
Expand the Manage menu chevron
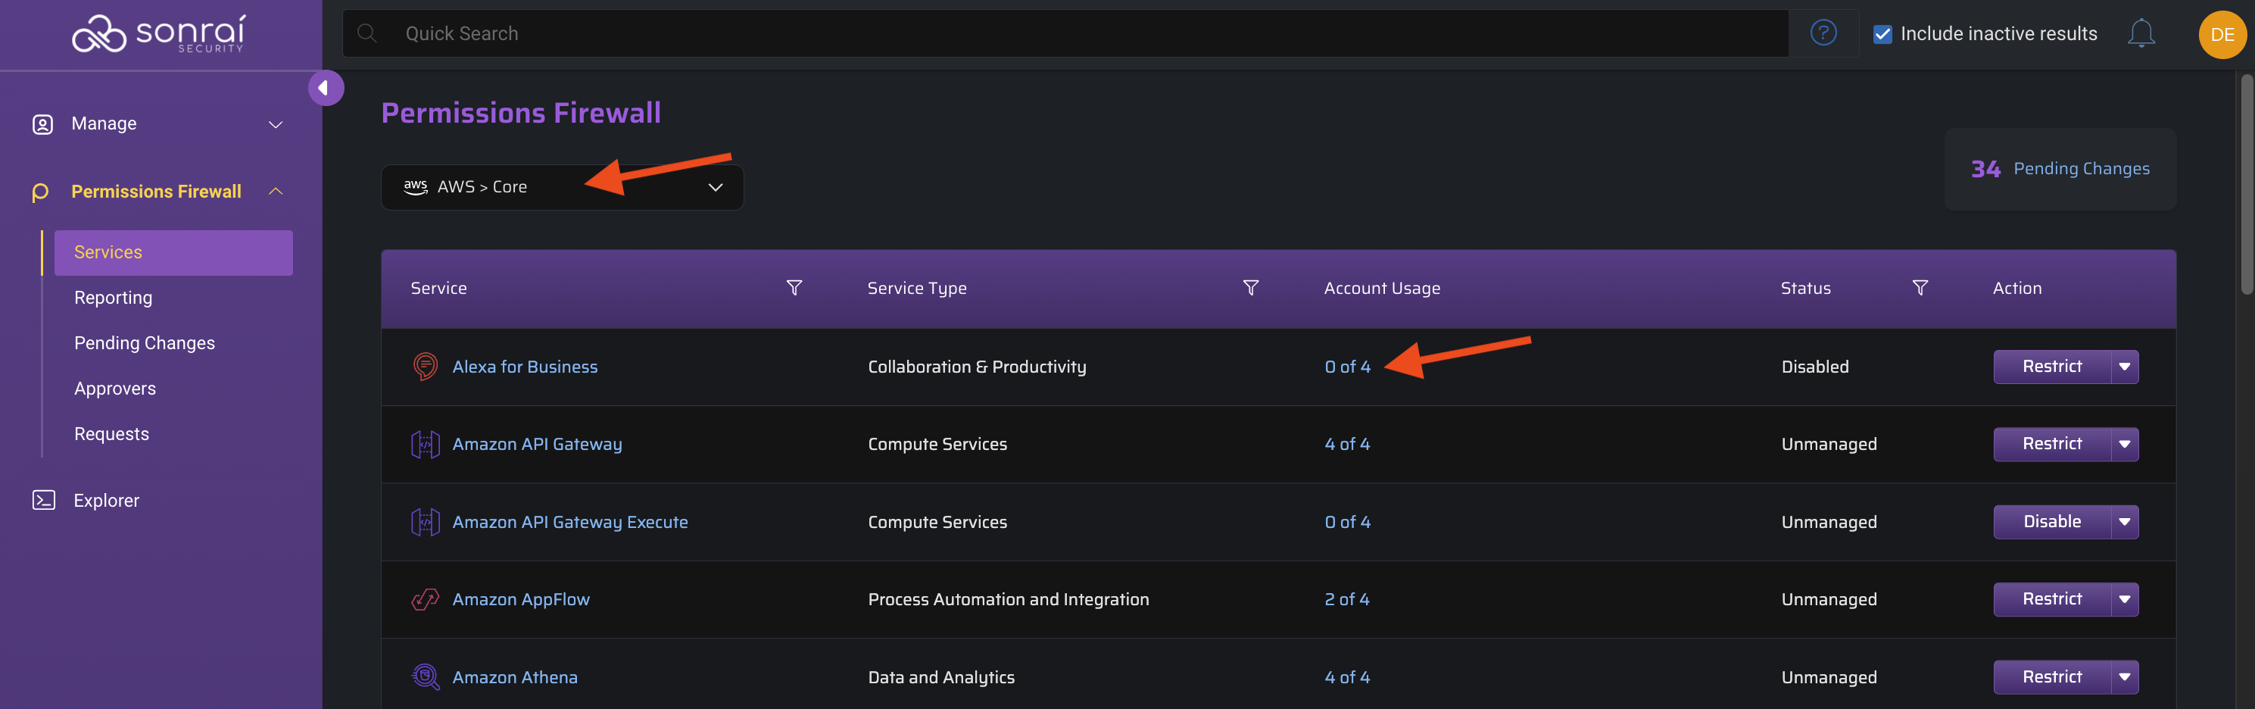click(276, 124)
